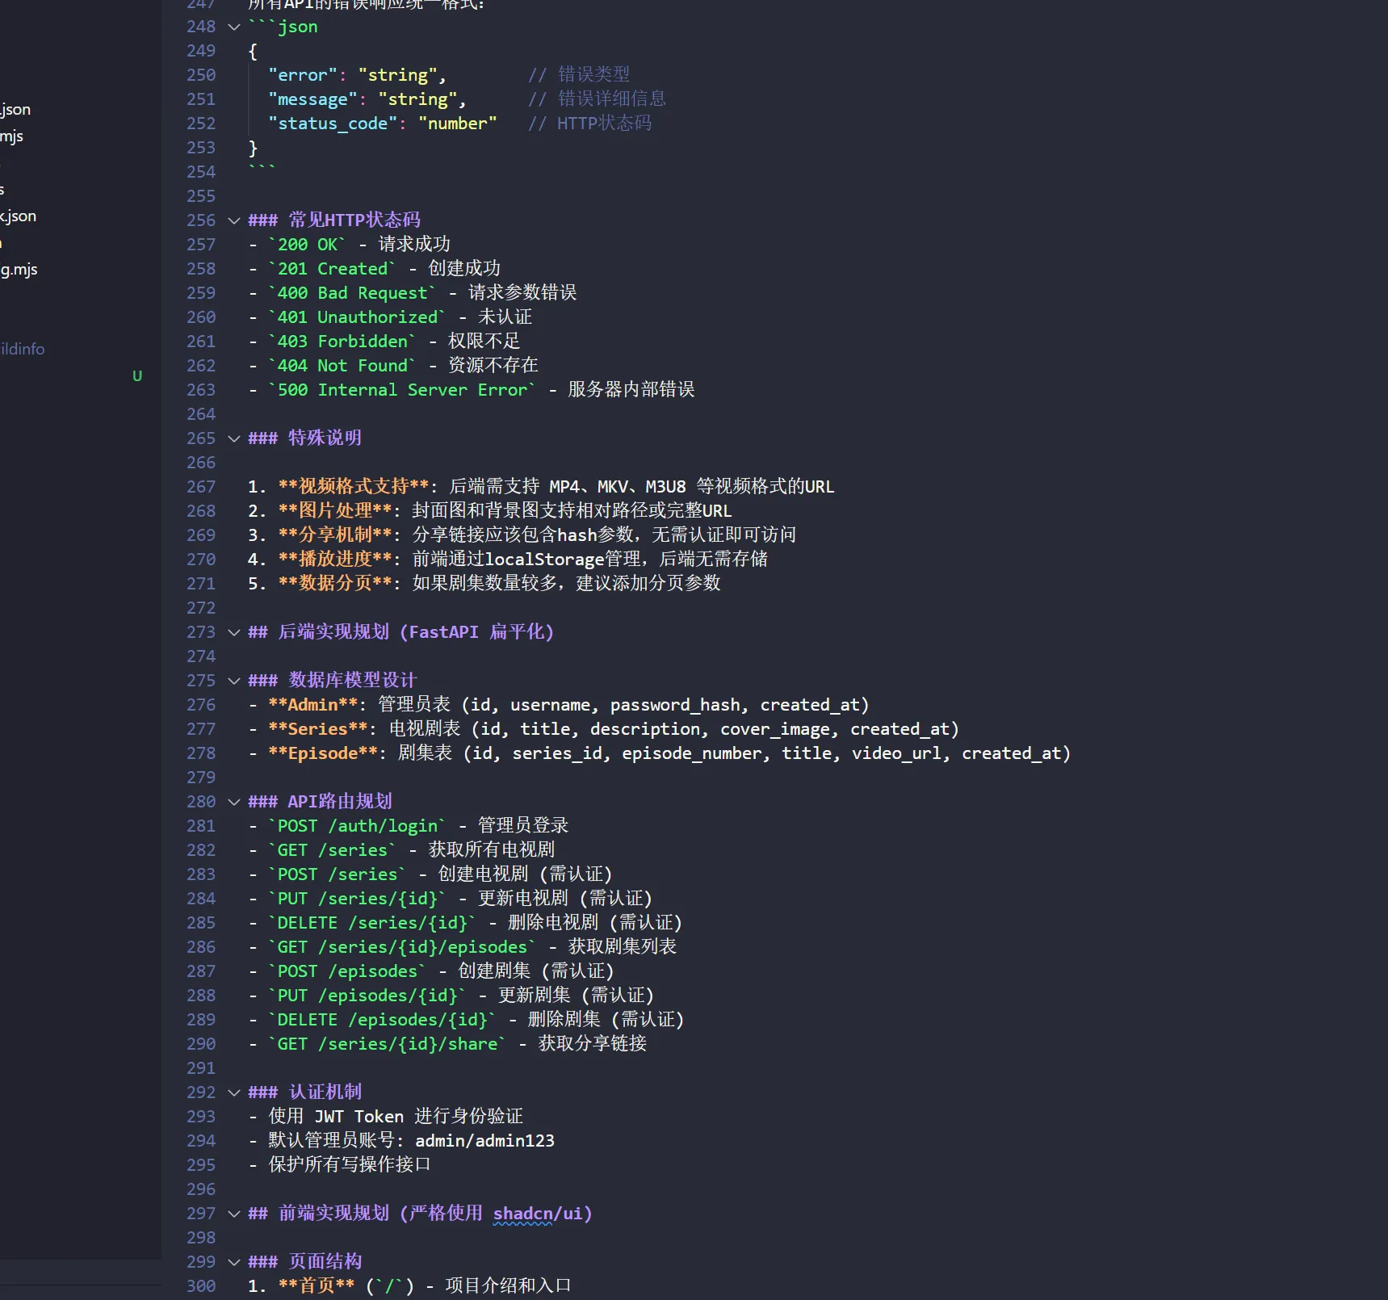The image size is (1388, 1300).
Task: Click the `200 OK` status code text
Action: coord(307,245)
